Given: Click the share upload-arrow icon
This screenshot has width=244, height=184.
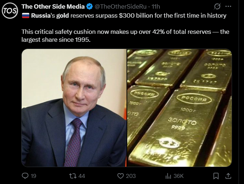Looking at the screenshot, I should pos(228,176).
